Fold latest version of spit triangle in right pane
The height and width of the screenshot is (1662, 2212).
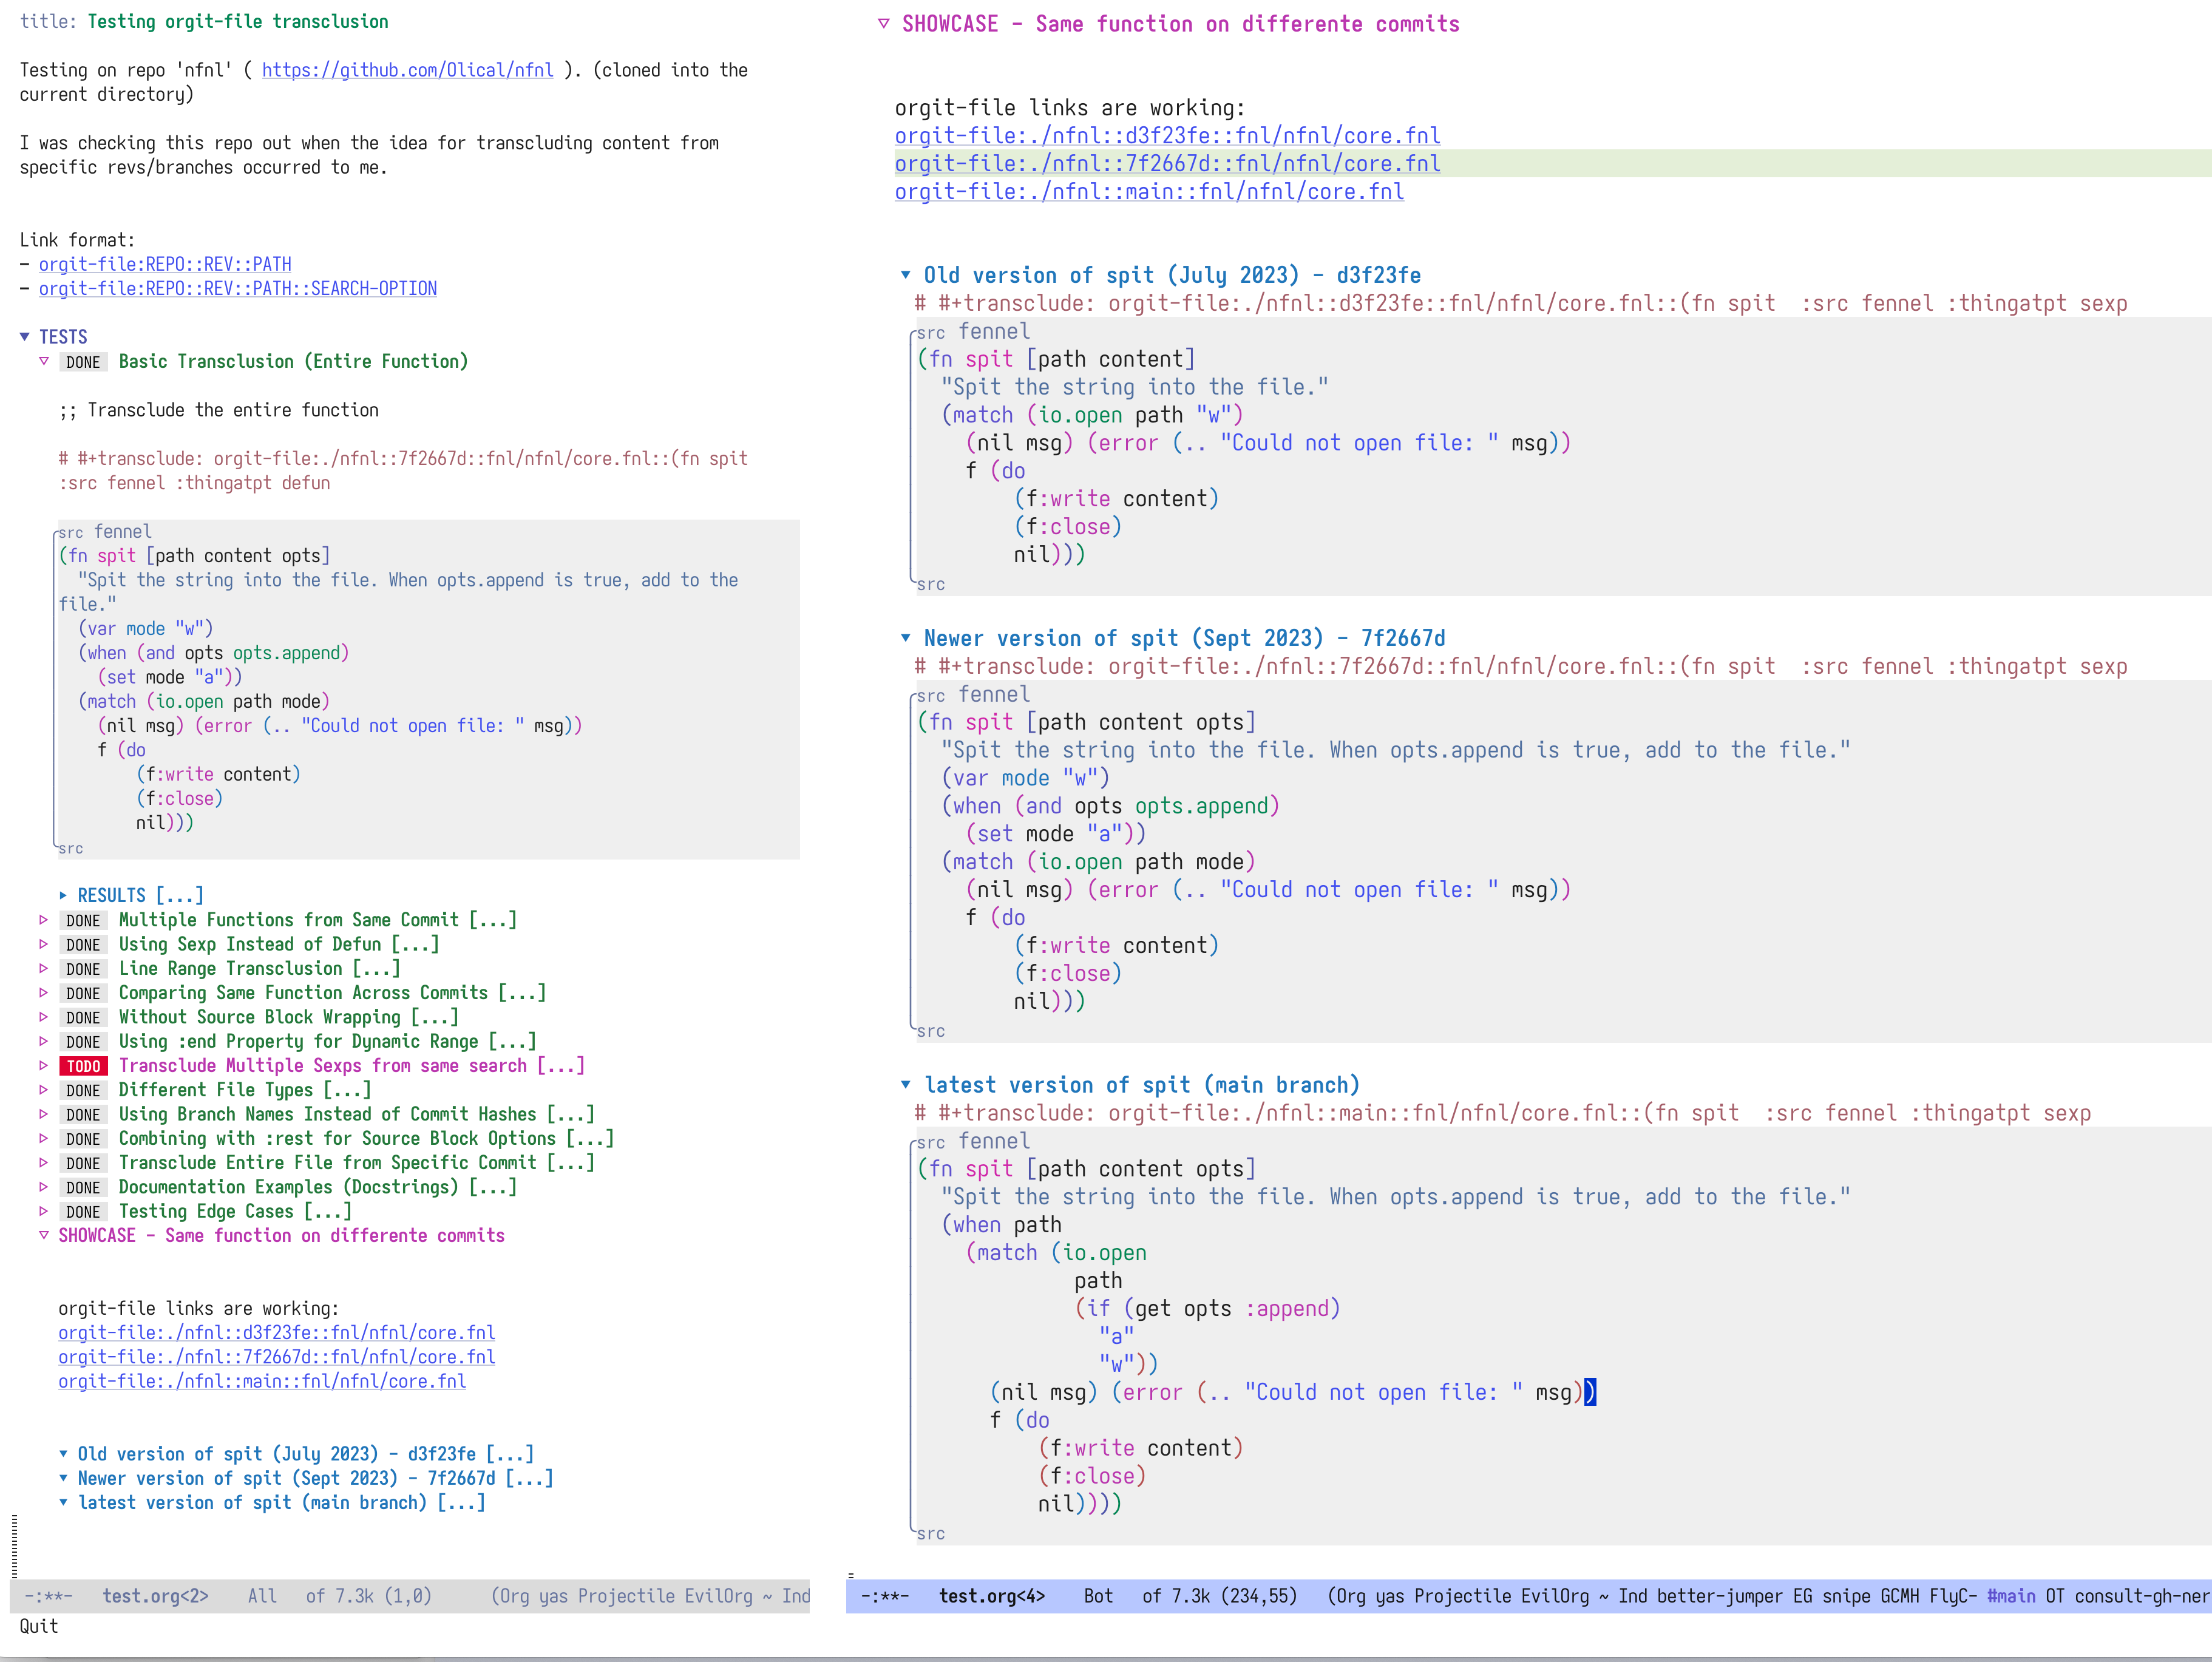(x=905, y=1085)
